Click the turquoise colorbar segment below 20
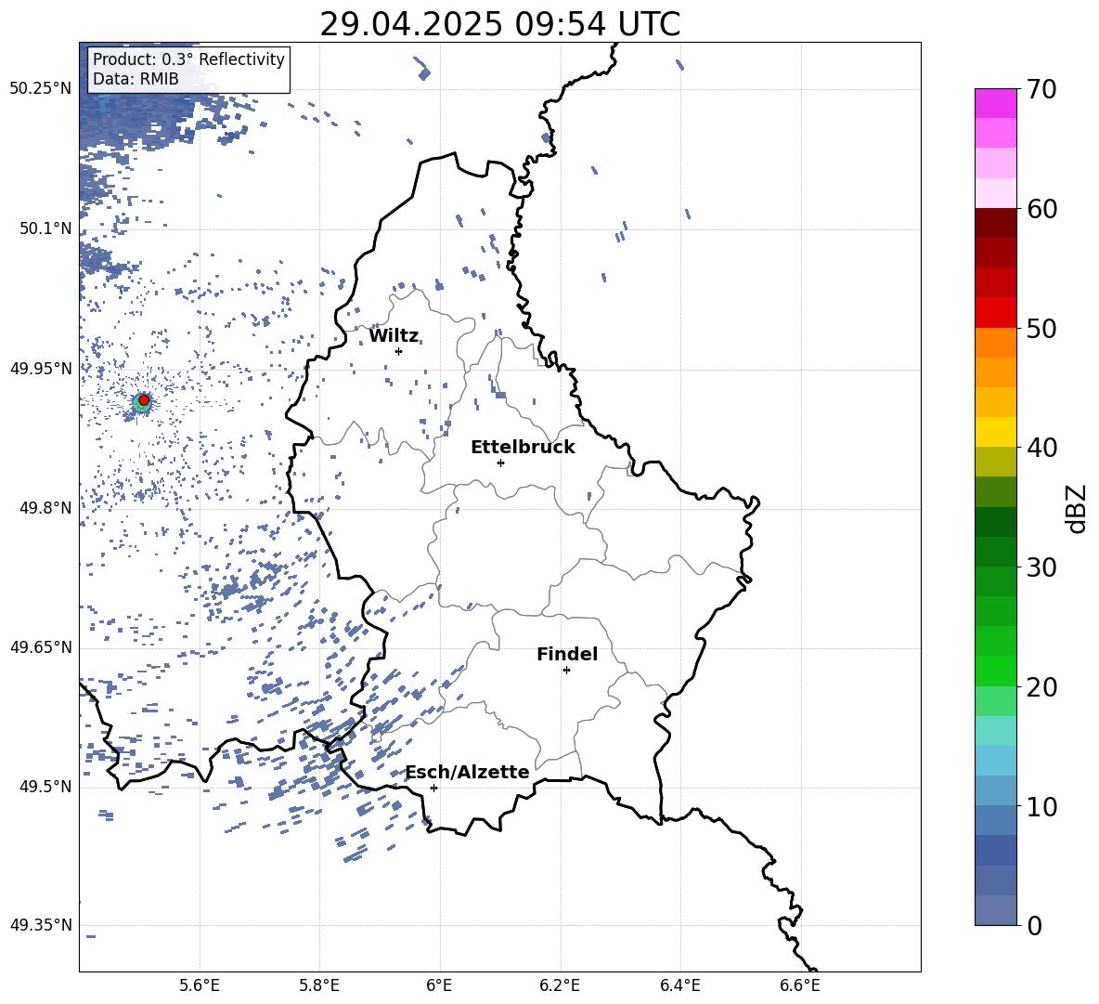 coord(995,731)
